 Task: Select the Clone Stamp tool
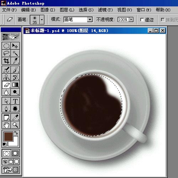pos(6,77)
